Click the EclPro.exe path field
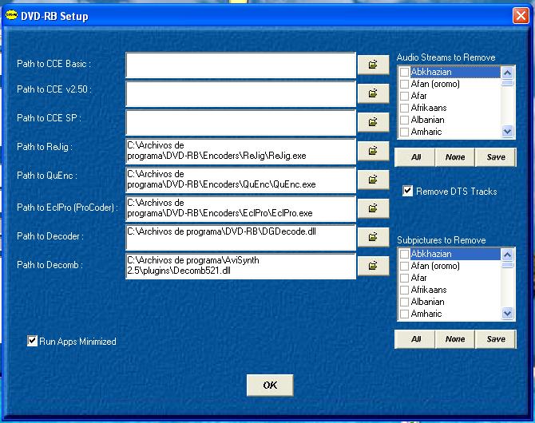Screen dimensions: 535x423 click(x=241, y=208)
